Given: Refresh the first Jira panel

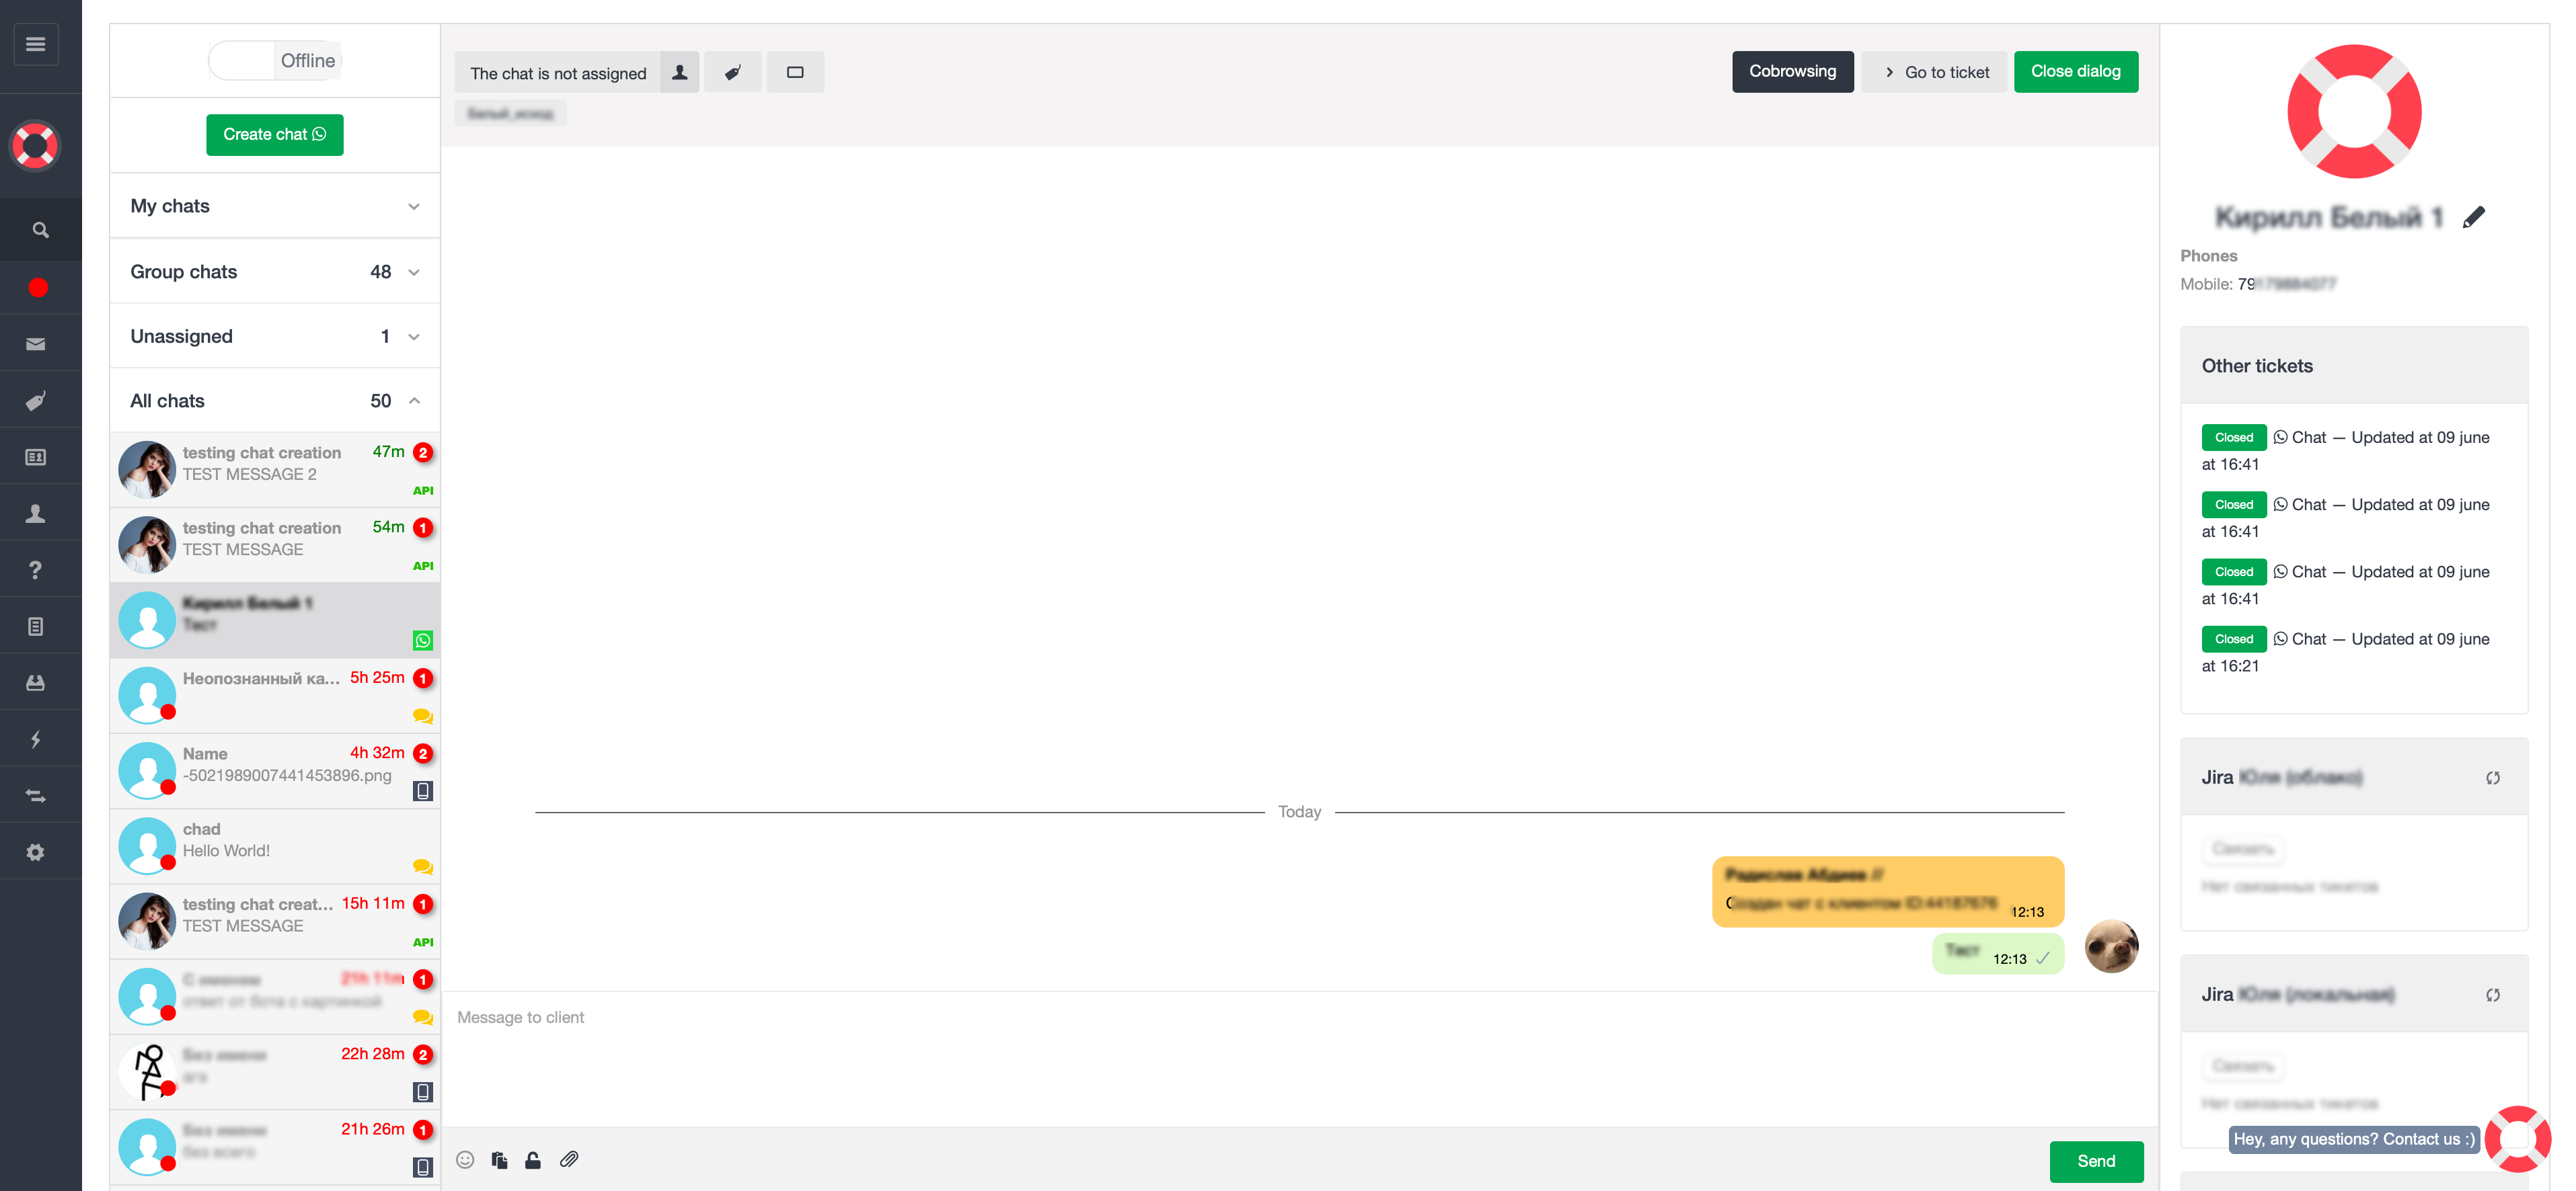Looking at the screenshot, I should tap(2493, 778).
